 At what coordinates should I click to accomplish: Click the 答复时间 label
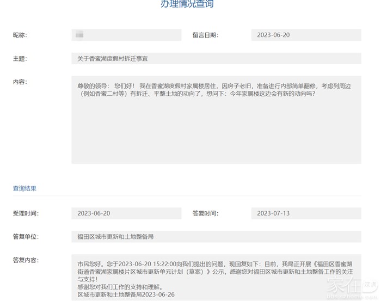[x=205, y=213]
